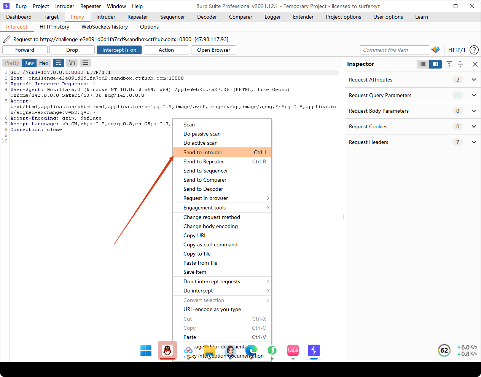This screenshot has height=377, width=481.
Task: Open the Intruder menu in menu bar
Action: 65,6
